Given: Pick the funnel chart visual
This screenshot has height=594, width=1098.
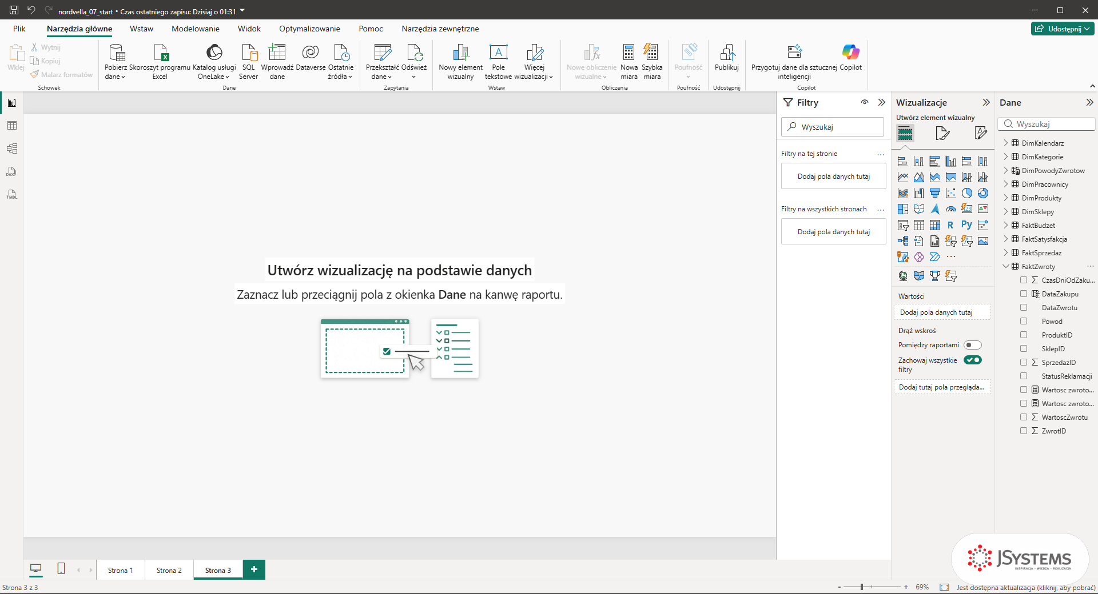Looking at the screenshot, I should 935,193.
